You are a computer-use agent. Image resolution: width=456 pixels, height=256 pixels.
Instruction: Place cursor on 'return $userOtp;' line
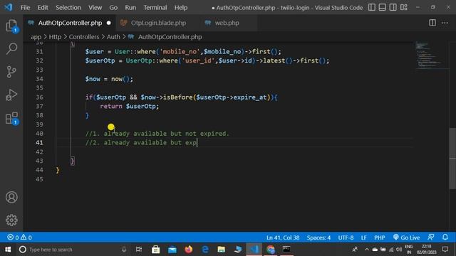point(130,106)
